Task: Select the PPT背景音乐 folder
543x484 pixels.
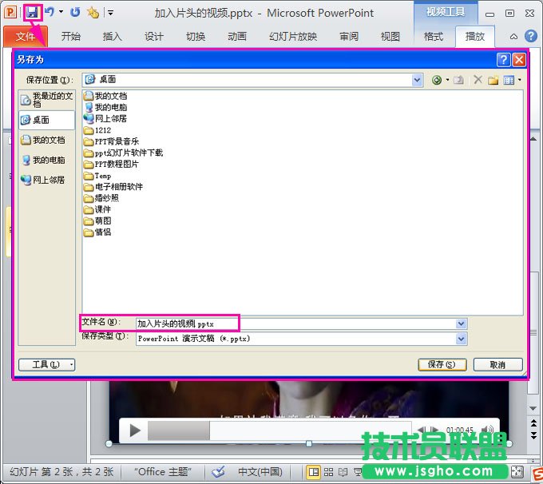Action: point(111,141)
